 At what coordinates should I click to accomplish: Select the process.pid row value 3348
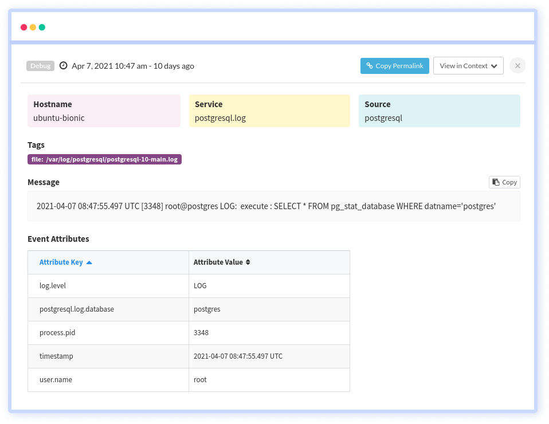[x=201, y=332]
